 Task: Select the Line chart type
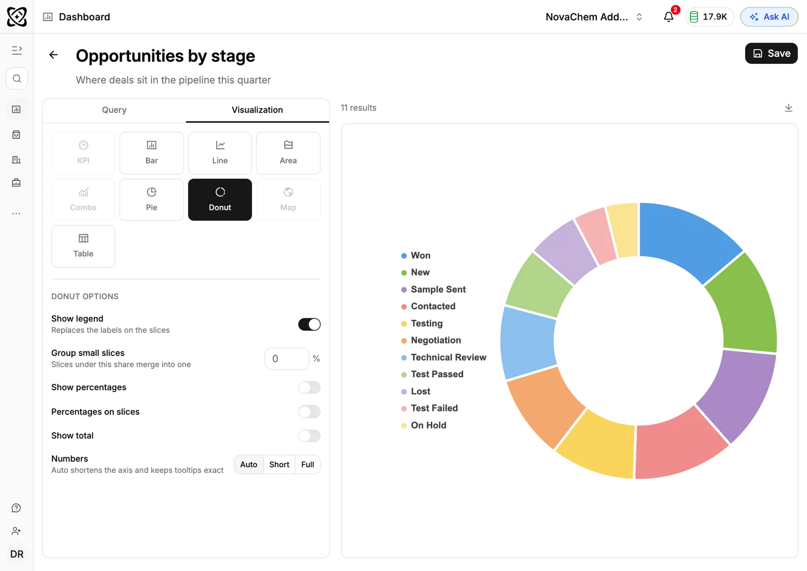click(220, 153)
